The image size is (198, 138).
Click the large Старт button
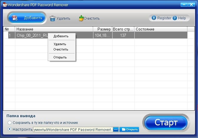tap(166, 123)
